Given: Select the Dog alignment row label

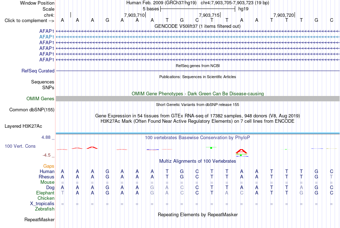Looking at the screenshot, I should point(50,188).
